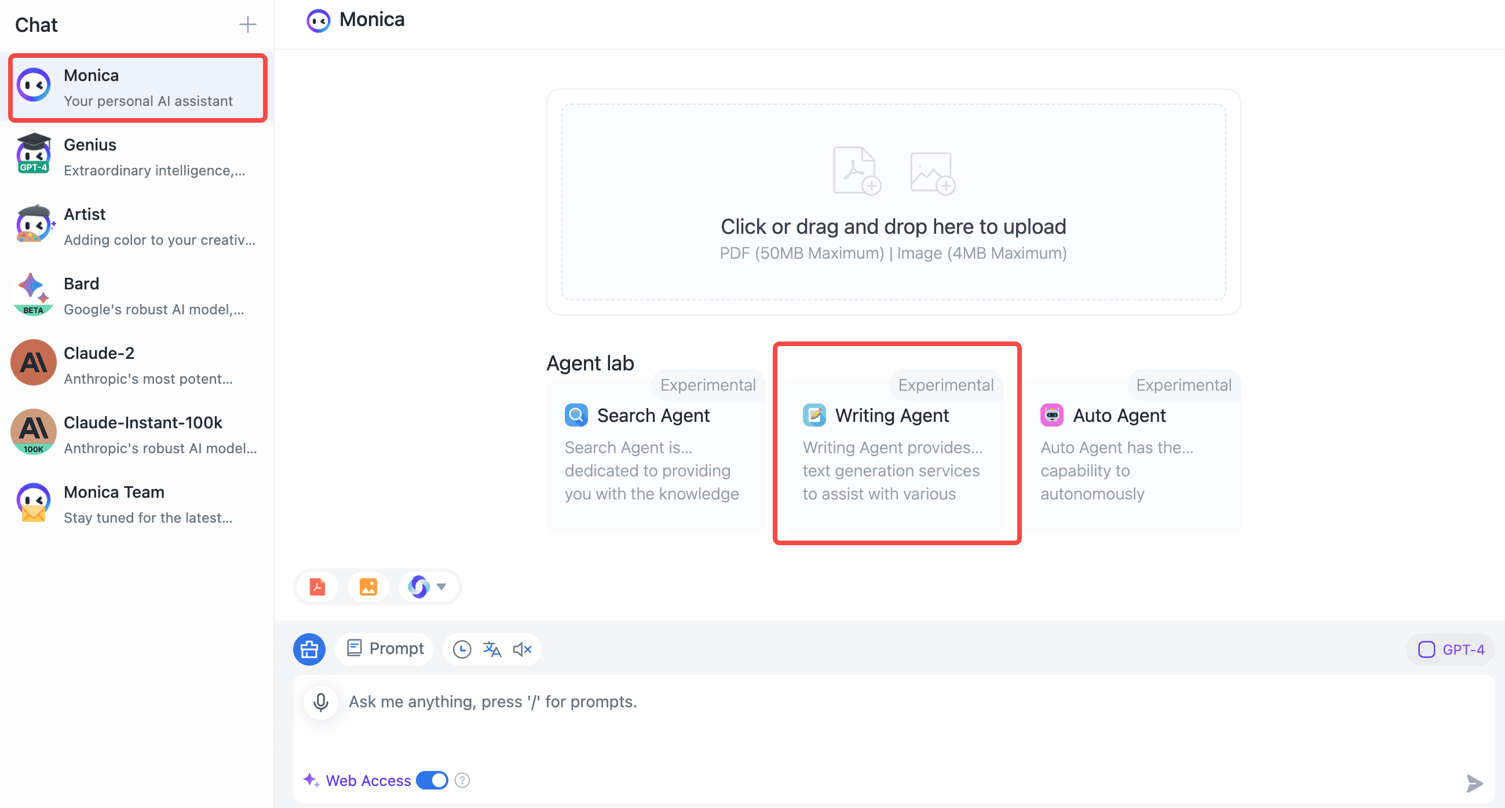
Task: Click the image upload icon
Action: click(367, 587)
